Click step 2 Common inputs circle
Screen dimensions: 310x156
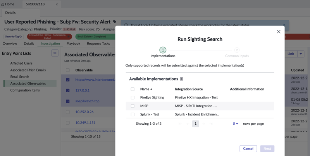237,50
